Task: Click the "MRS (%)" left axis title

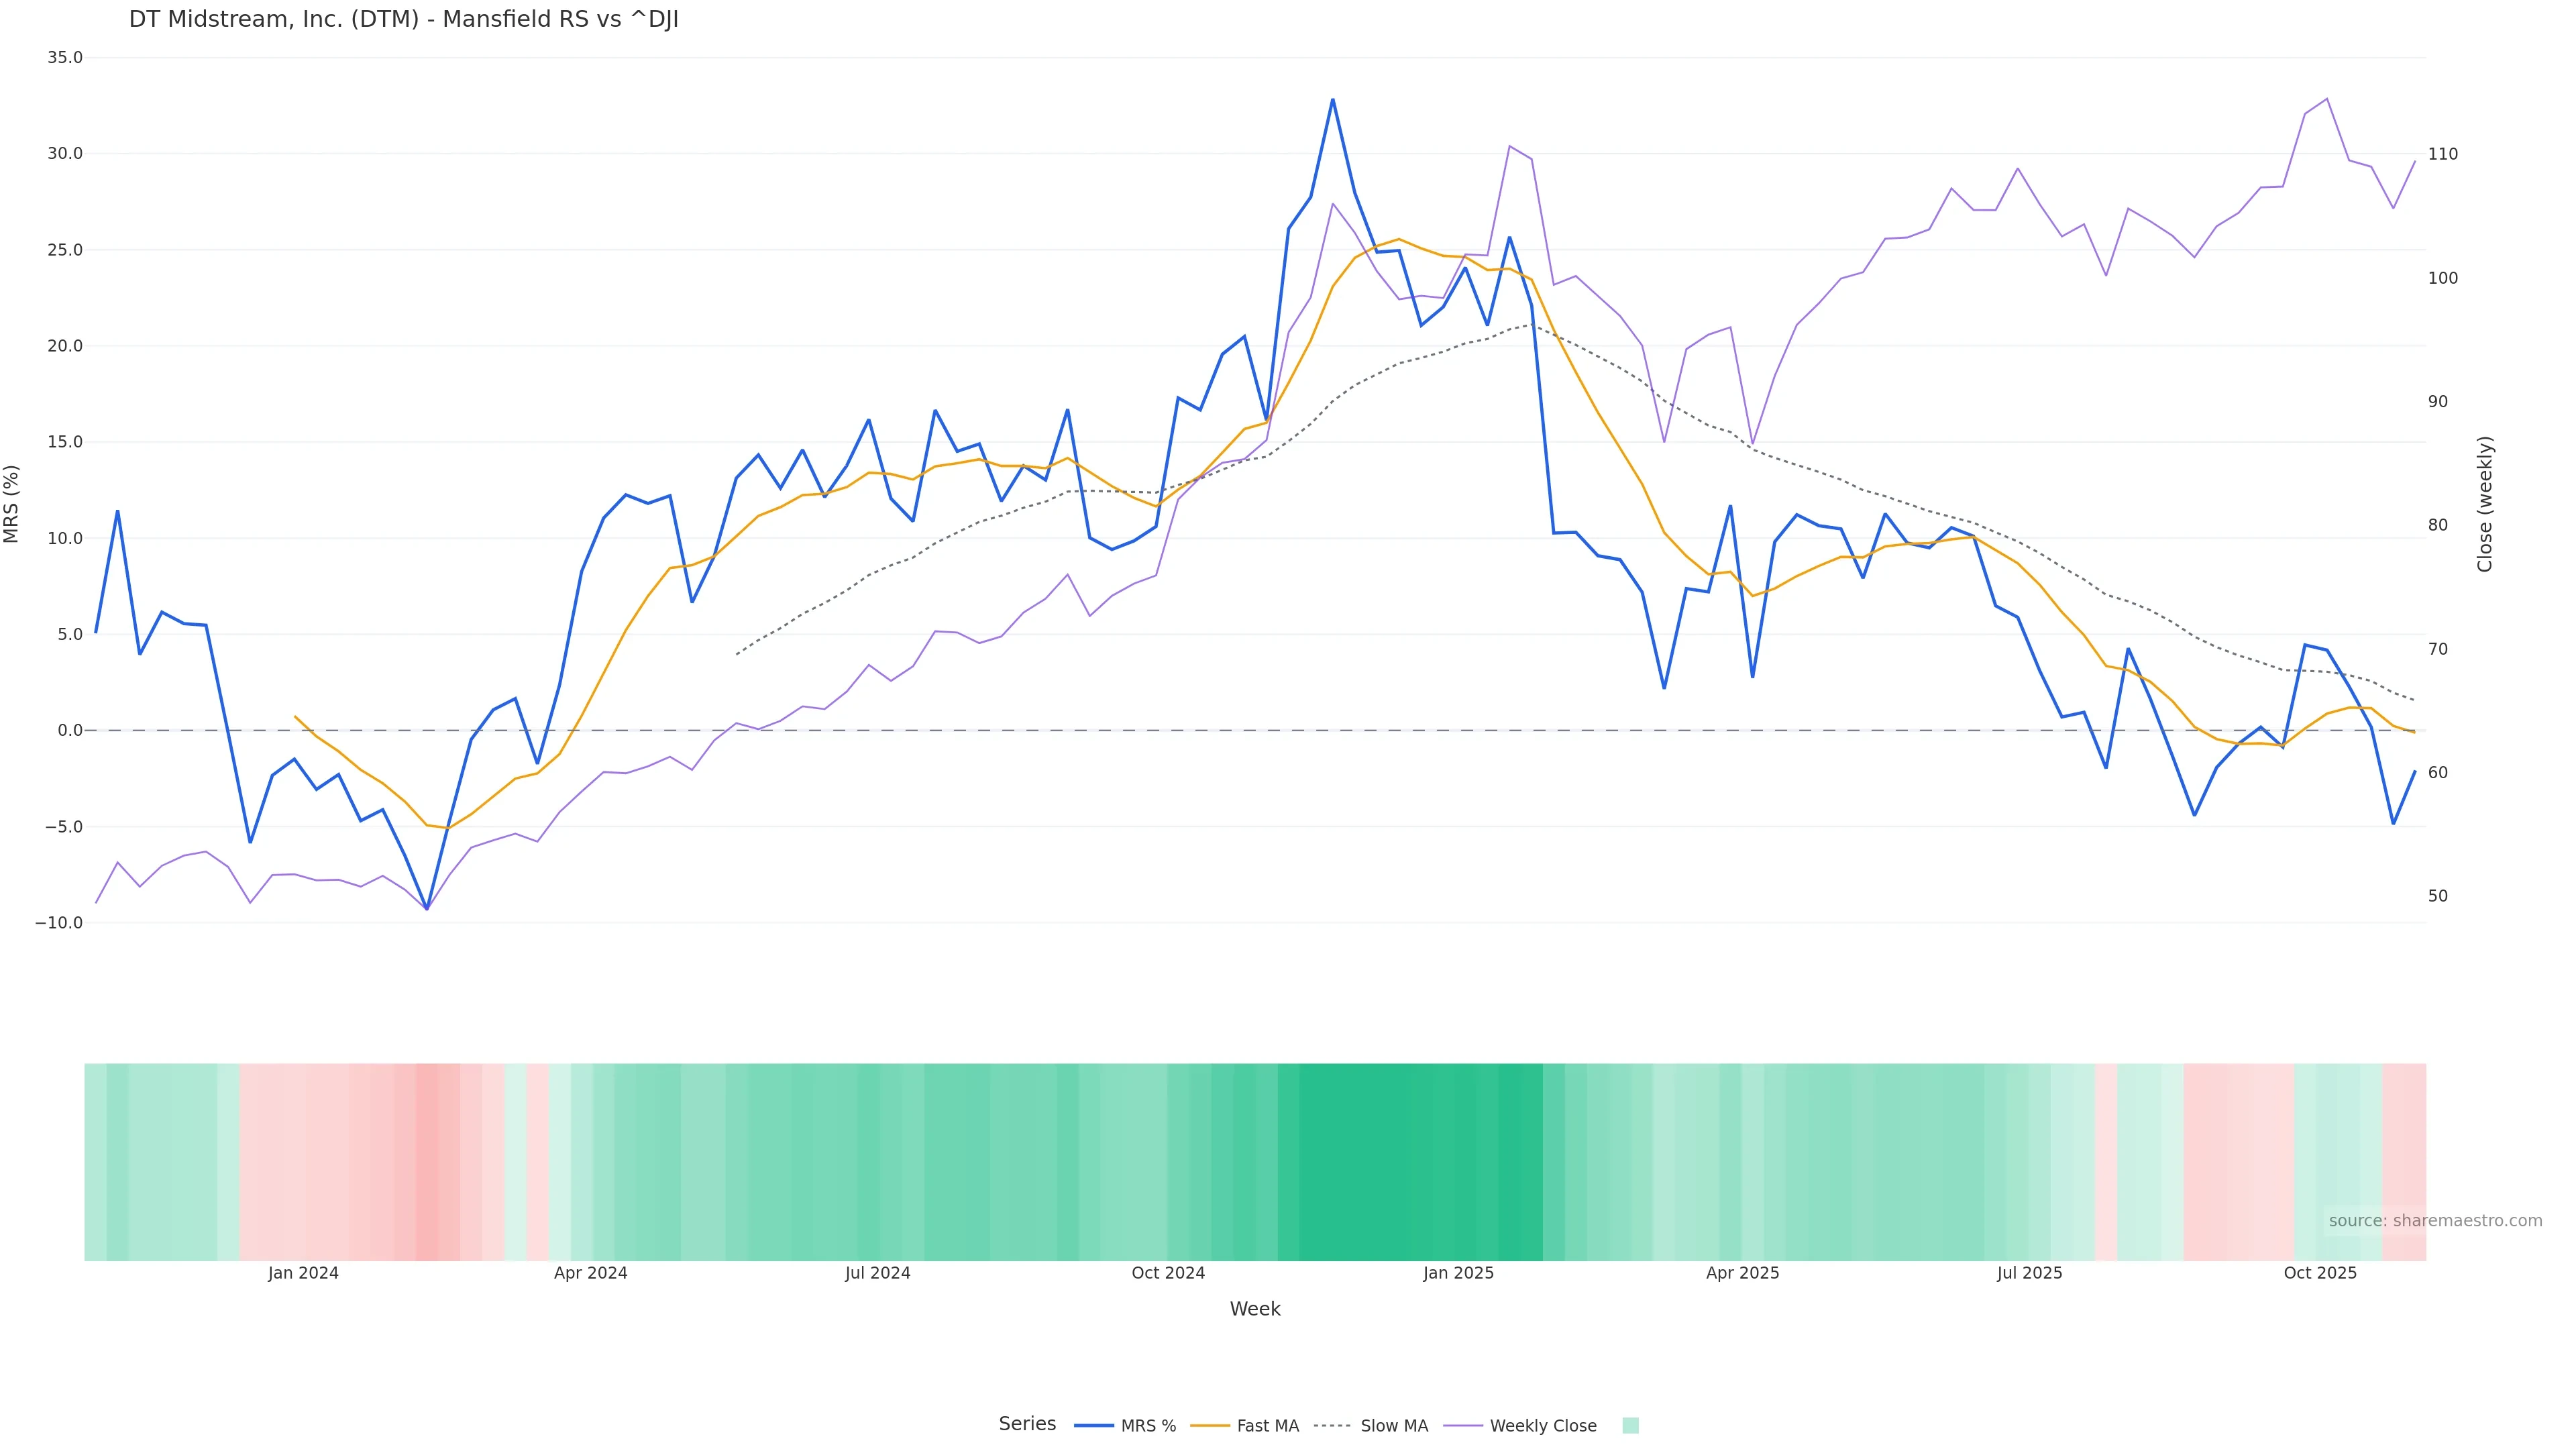Action: point(12,503)
